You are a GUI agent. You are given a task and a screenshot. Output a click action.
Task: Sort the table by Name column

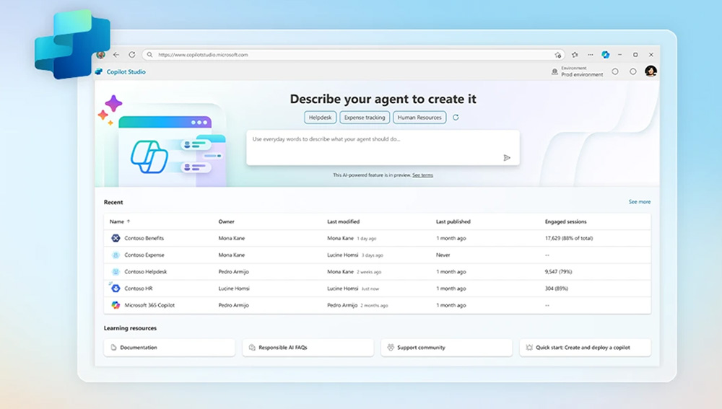coord(120,221)
